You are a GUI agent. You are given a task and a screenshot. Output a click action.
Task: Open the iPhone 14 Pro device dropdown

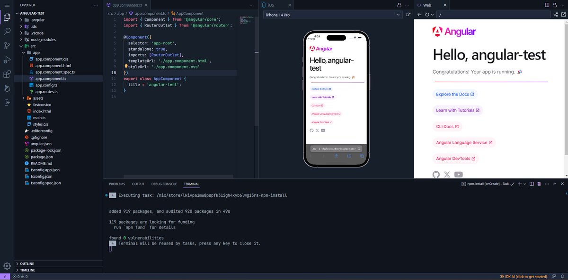pyautogui.click(x=332, y=15)
